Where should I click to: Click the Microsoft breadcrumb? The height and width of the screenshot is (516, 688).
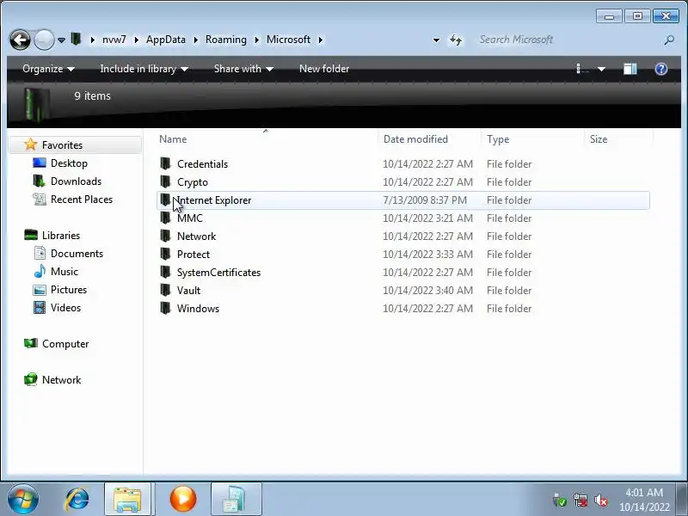point(288,40)
